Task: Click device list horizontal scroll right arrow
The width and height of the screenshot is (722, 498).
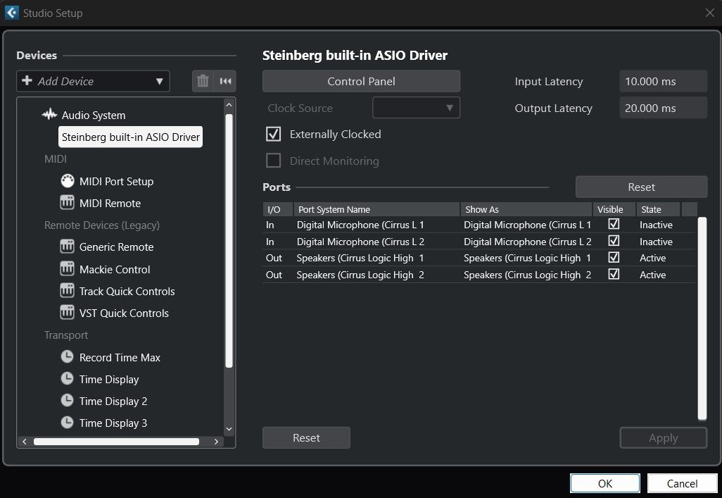Action: 216,441
